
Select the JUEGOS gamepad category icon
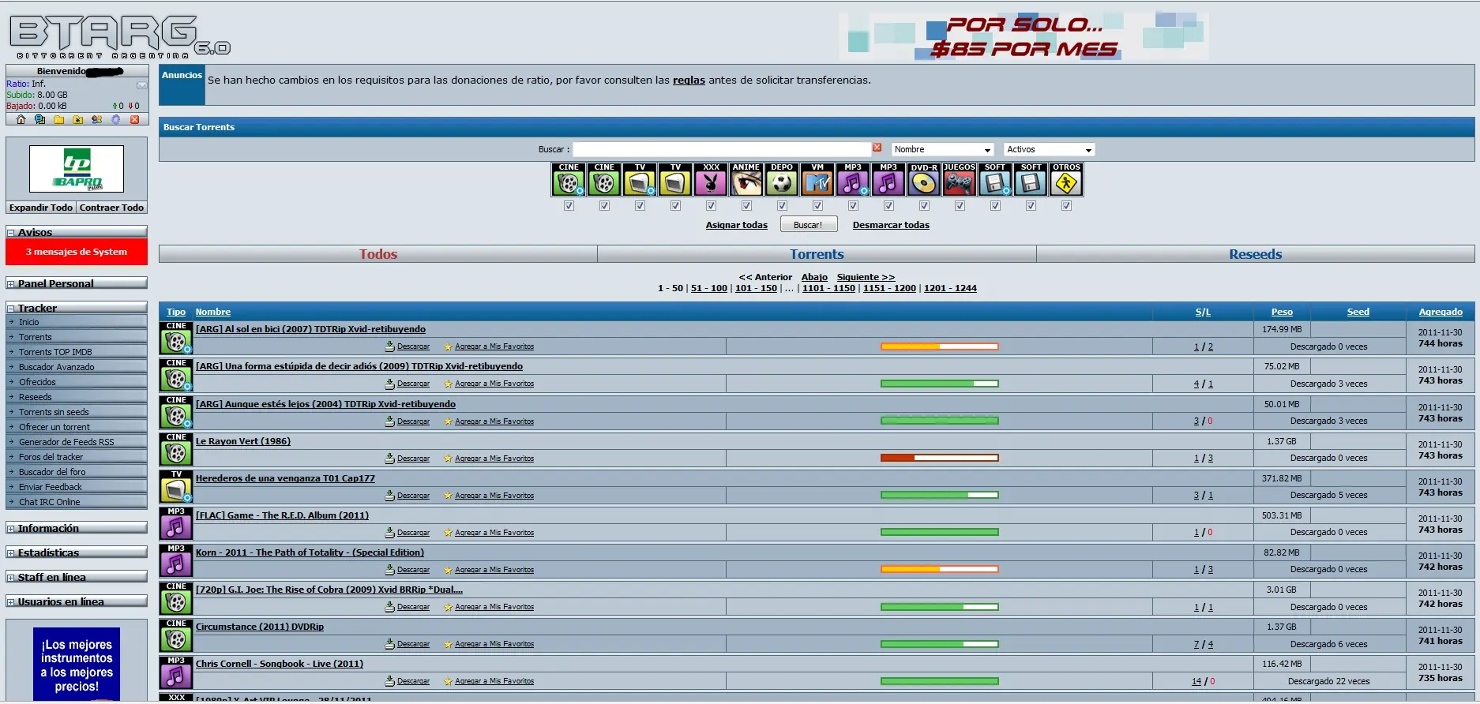click(x=960, y=180)
